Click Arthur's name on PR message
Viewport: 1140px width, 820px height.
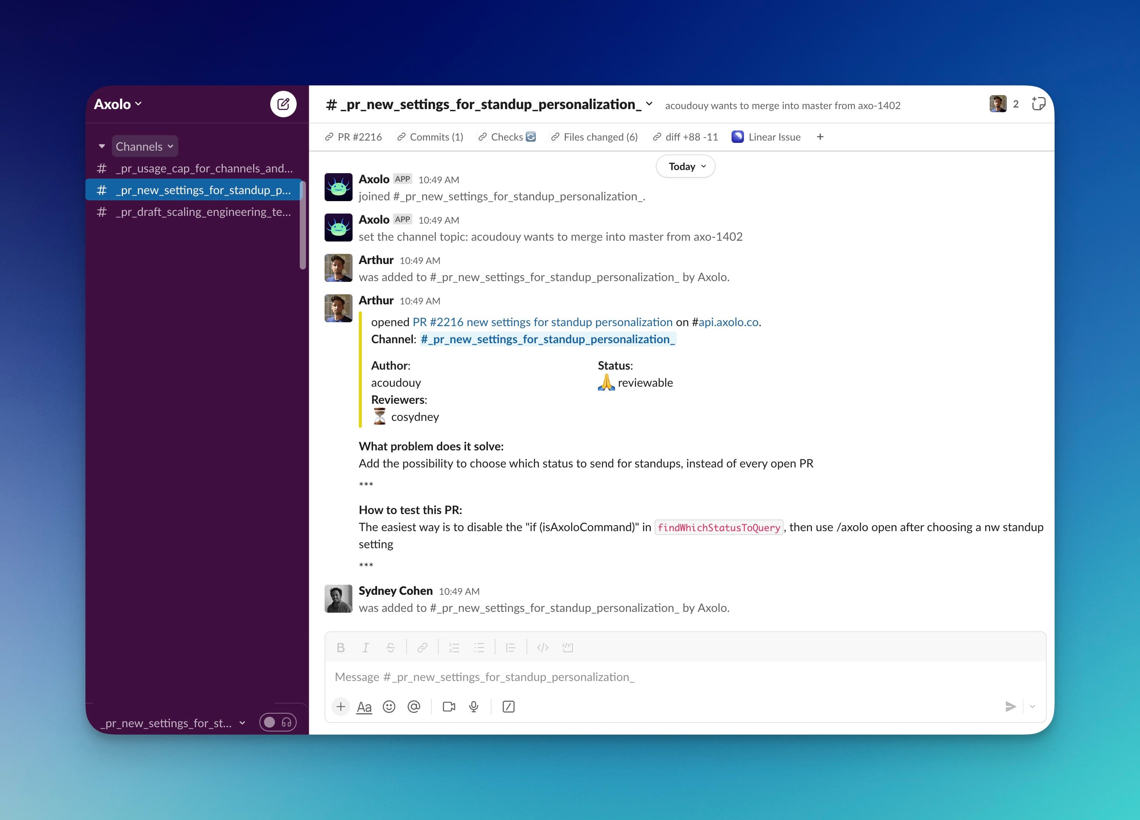376,301
